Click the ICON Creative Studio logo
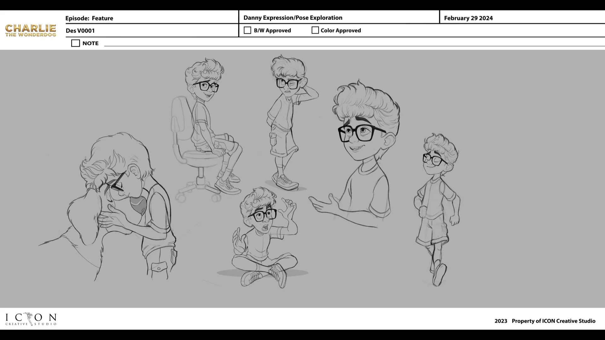The image size is (605, 340). (x=31, y=319)
